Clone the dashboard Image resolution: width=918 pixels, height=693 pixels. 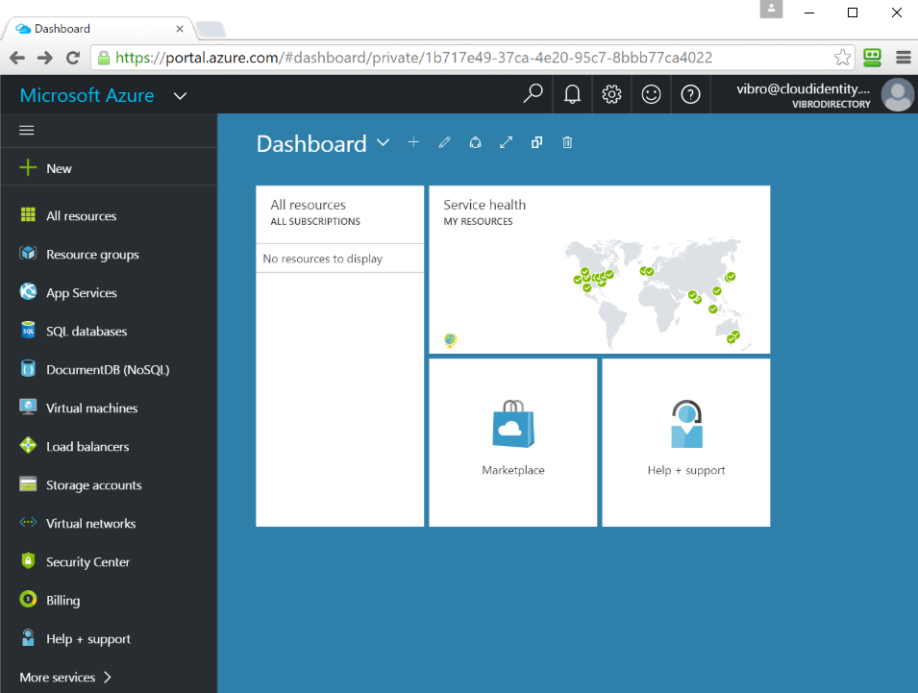(537, 142)
